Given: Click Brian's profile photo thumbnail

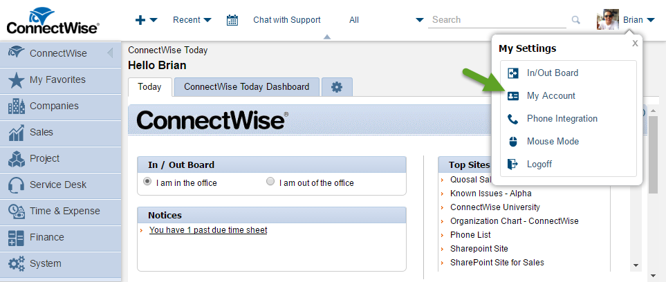Looking at the screenshot, I should (608, 19).
